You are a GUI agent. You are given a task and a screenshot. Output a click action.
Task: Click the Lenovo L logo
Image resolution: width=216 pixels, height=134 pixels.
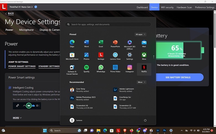tap(4, 7)
